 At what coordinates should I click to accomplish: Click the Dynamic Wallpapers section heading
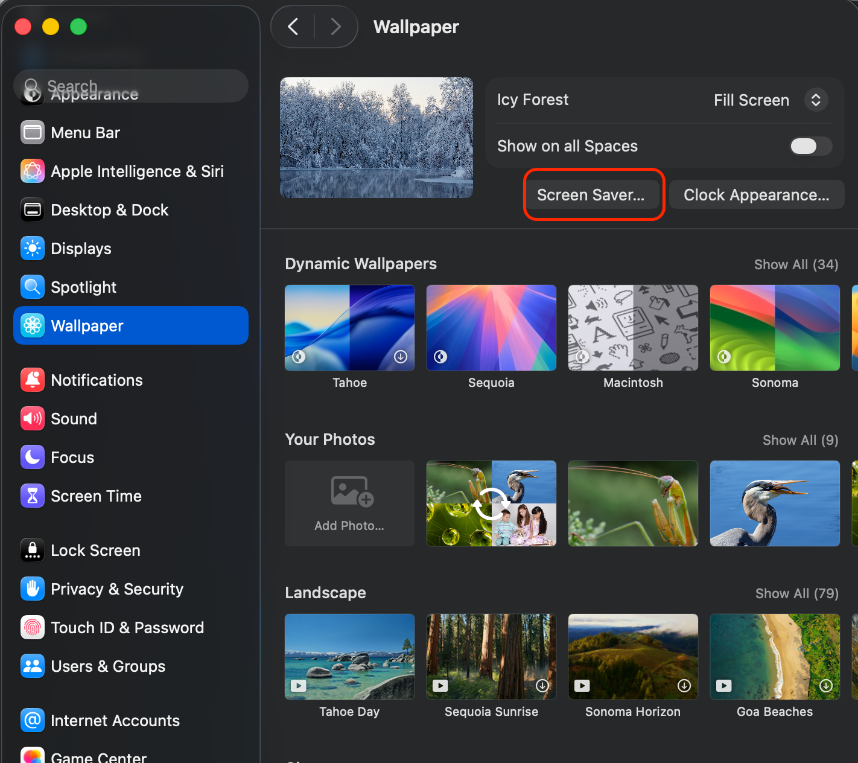(x=361, y=264)
